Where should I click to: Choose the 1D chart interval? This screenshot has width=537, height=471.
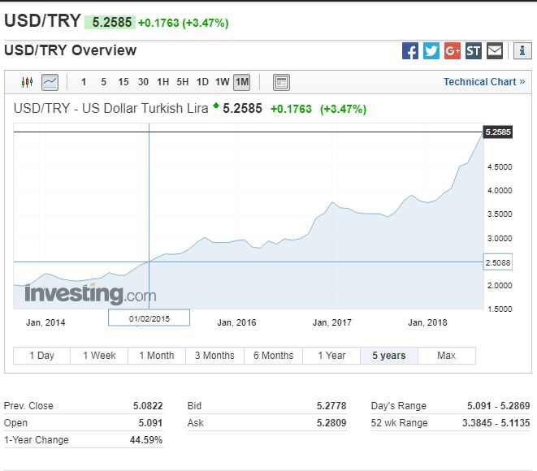(202, 82)
